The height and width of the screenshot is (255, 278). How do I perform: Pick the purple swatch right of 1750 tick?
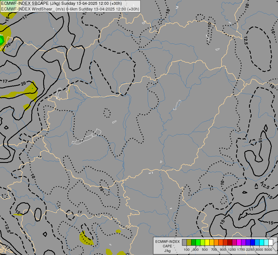point(243,242)
